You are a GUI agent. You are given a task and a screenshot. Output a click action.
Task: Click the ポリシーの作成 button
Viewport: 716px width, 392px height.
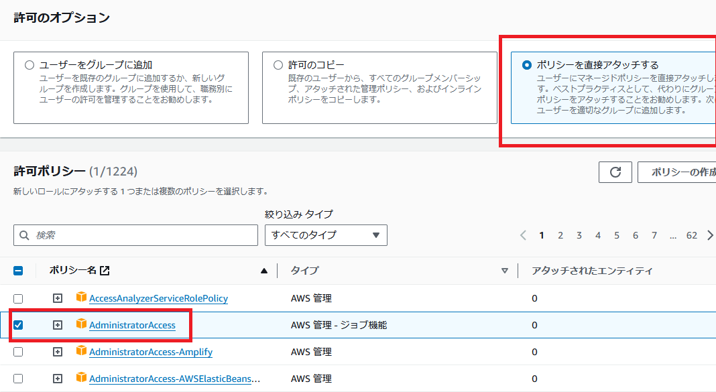coord(676,172)
